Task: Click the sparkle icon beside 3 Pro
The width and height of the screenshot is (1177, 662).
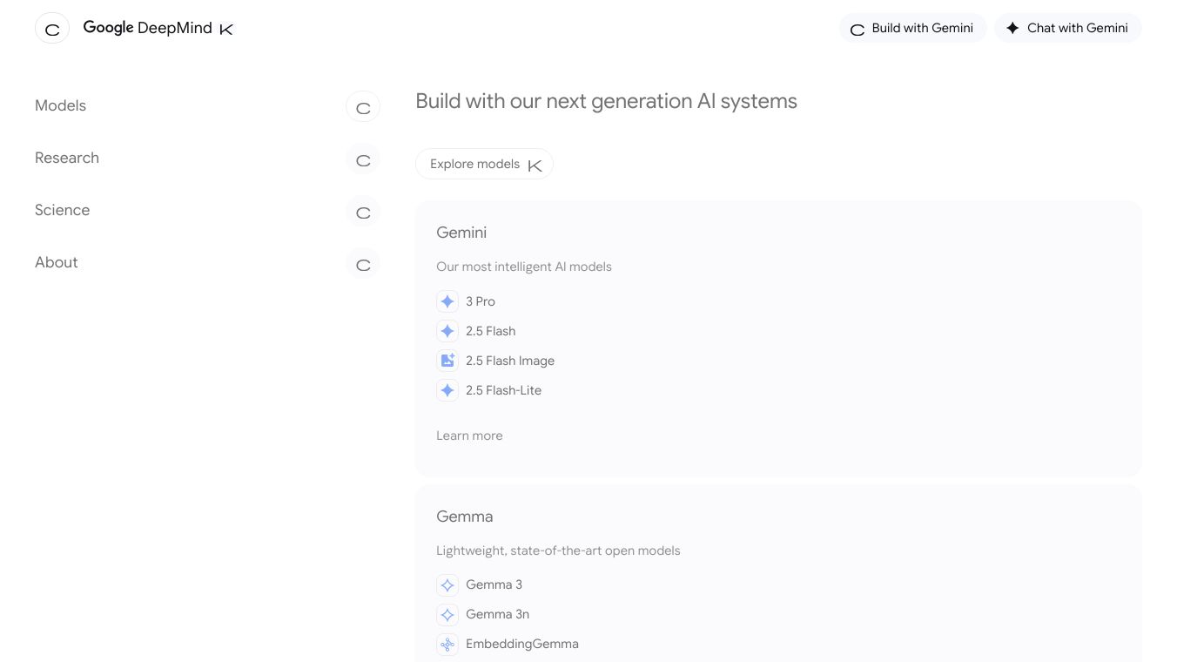Action: (447, 301)
